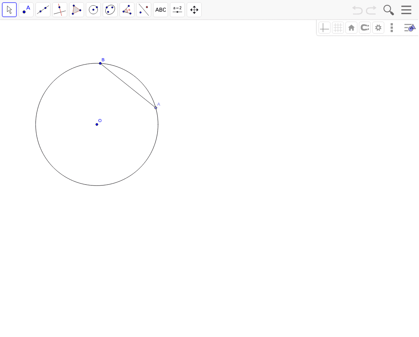Viewport: 419px width, 337px height.
Task: Select the Polygon tool
Action: click(77, 10)
